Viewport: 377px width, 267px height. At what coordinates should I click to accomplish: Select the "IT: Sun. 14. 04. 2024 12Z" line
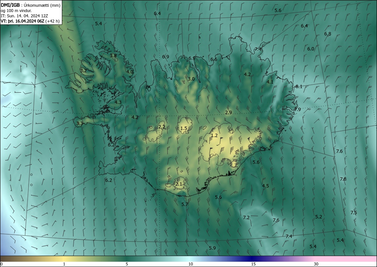click(x=24, y=16)
